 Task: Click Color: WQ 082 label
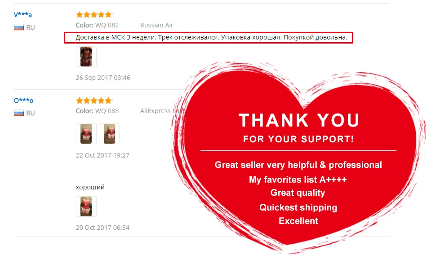97,25
